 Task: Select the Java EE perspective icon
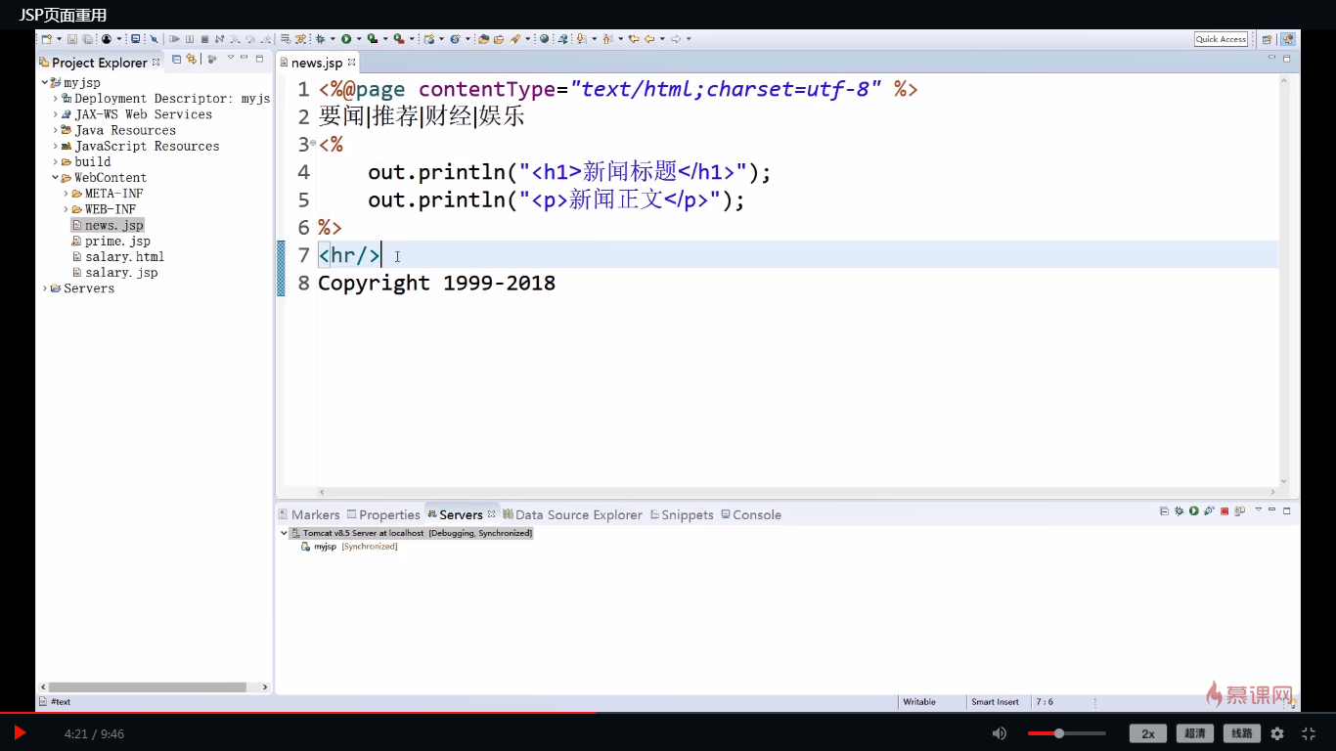tap(1288, 39)
